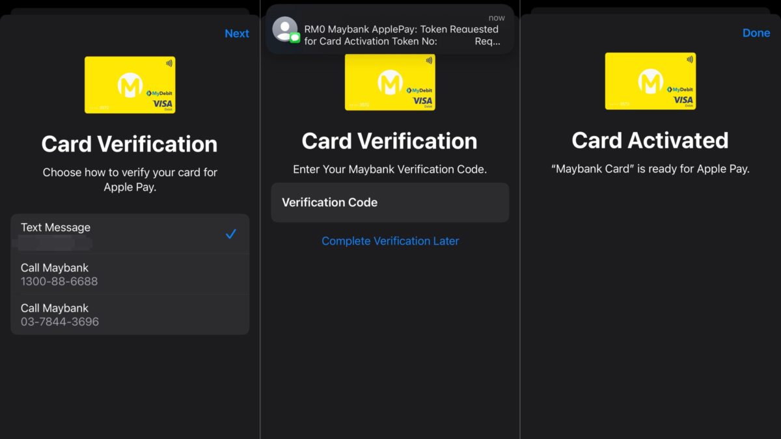Tap the Next button on the first screen
The width and height of the screenshot is (781, 439).
pos(236,34)
